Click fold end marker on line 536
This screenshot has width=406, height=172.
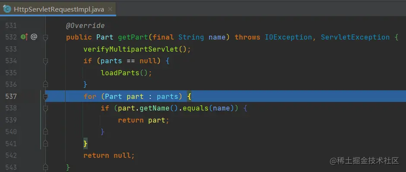(46, 84)
